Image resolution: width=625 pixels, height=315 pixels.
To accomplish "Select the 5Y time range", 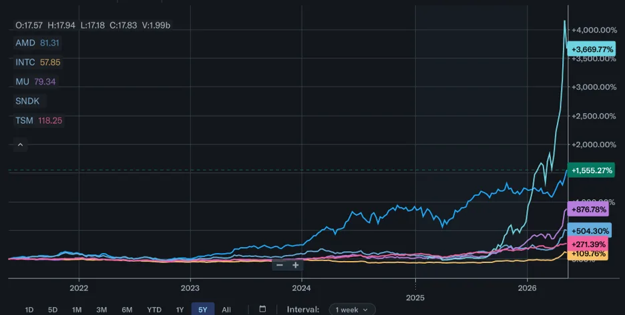I will (203, 310).
